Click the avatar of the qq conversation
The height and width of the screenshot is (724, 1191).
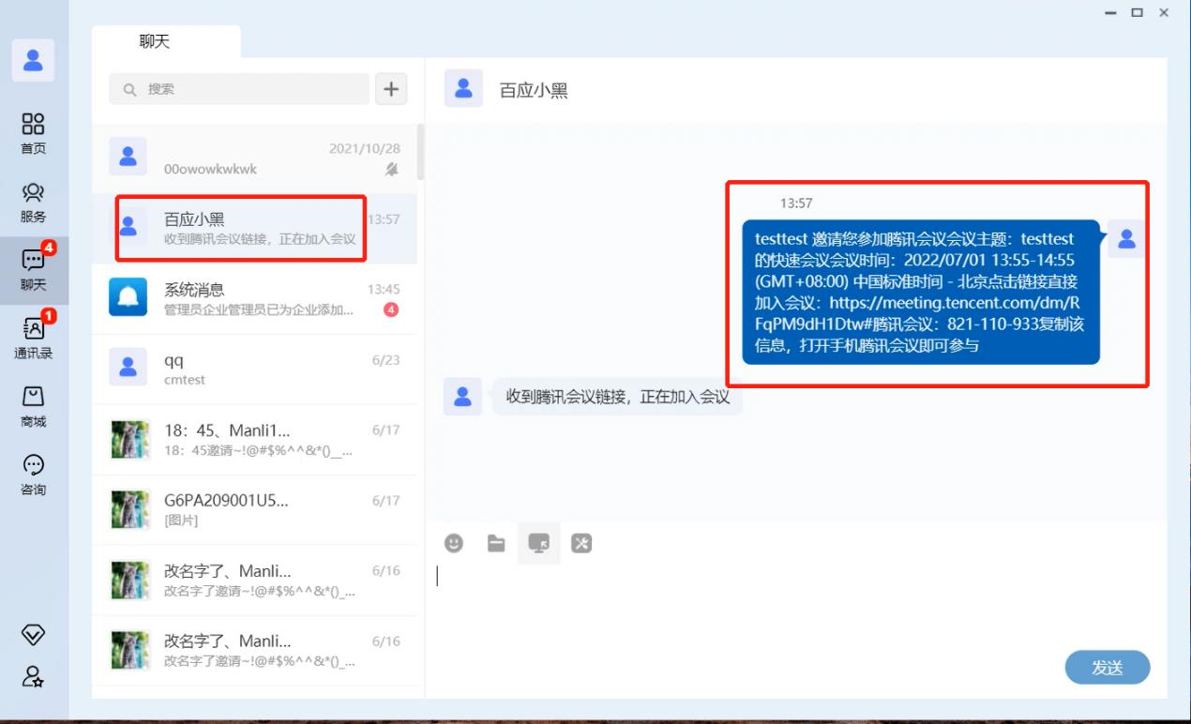tap(128, 368)
